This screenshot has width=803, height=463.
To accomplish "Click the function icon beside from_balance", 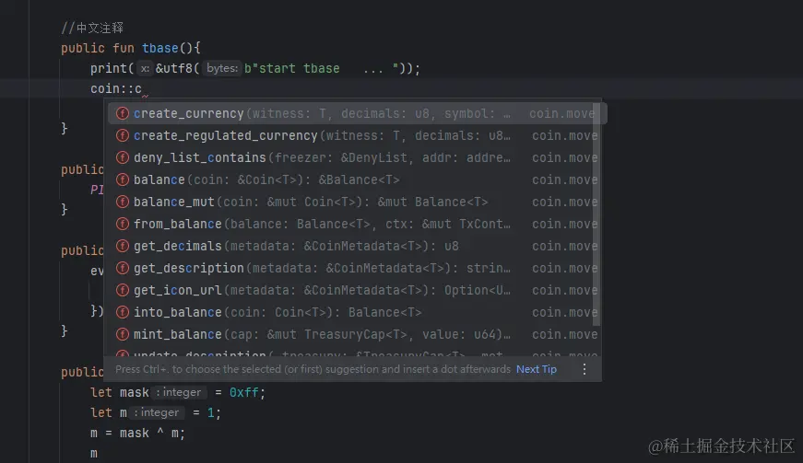I will (123, 224).
